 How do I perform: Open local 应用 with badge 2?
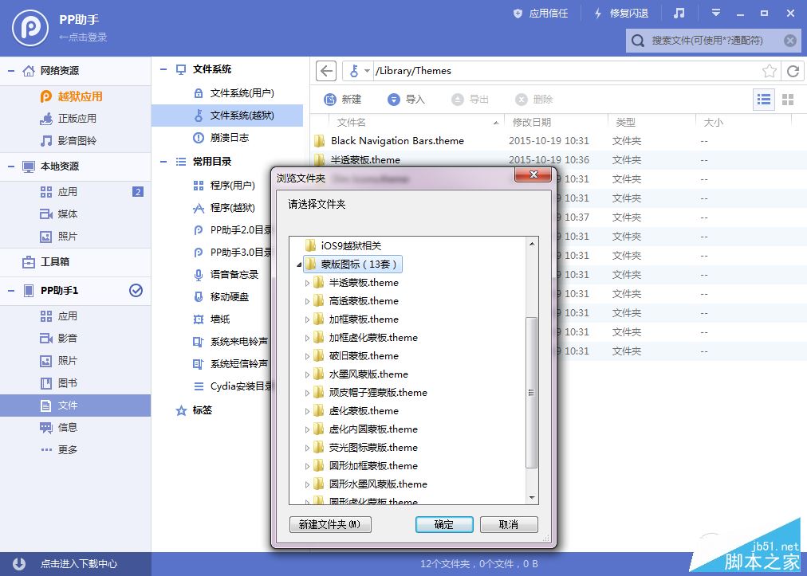click(75, 192)
